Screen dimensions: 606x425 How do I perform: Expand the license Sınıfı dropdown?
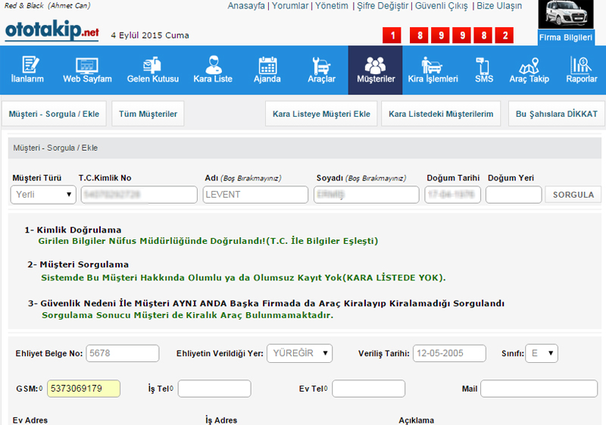pos(542,353)
